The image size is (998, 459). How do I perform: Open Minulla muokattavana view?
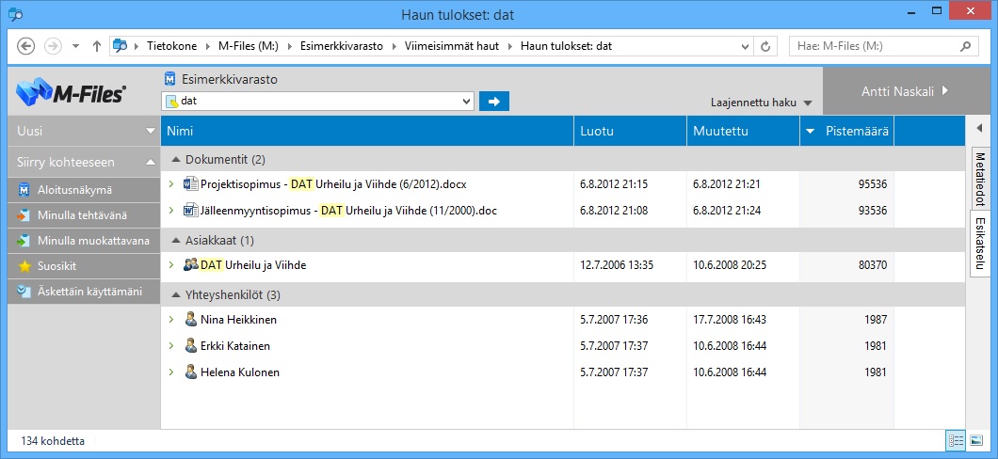click(x=84, y=241)
